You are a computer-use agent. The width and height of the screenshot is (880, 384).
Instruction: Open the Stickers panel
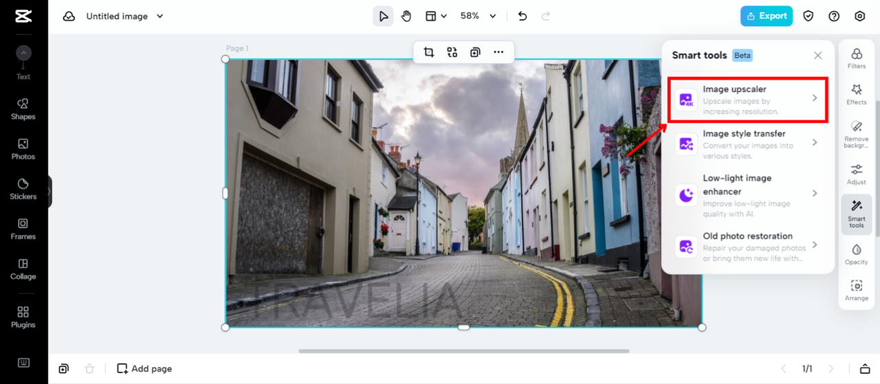pos(23,188)
